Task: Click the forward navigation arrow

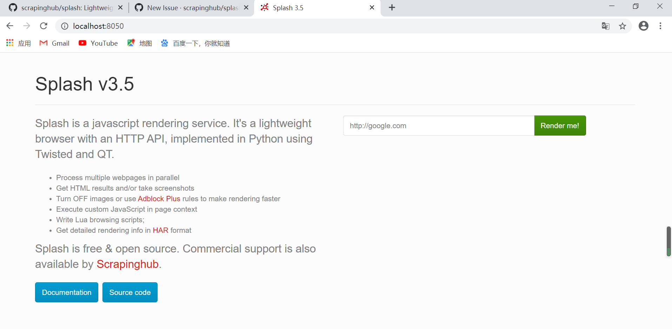Action: pyautogui.click(x=27, y=26)
